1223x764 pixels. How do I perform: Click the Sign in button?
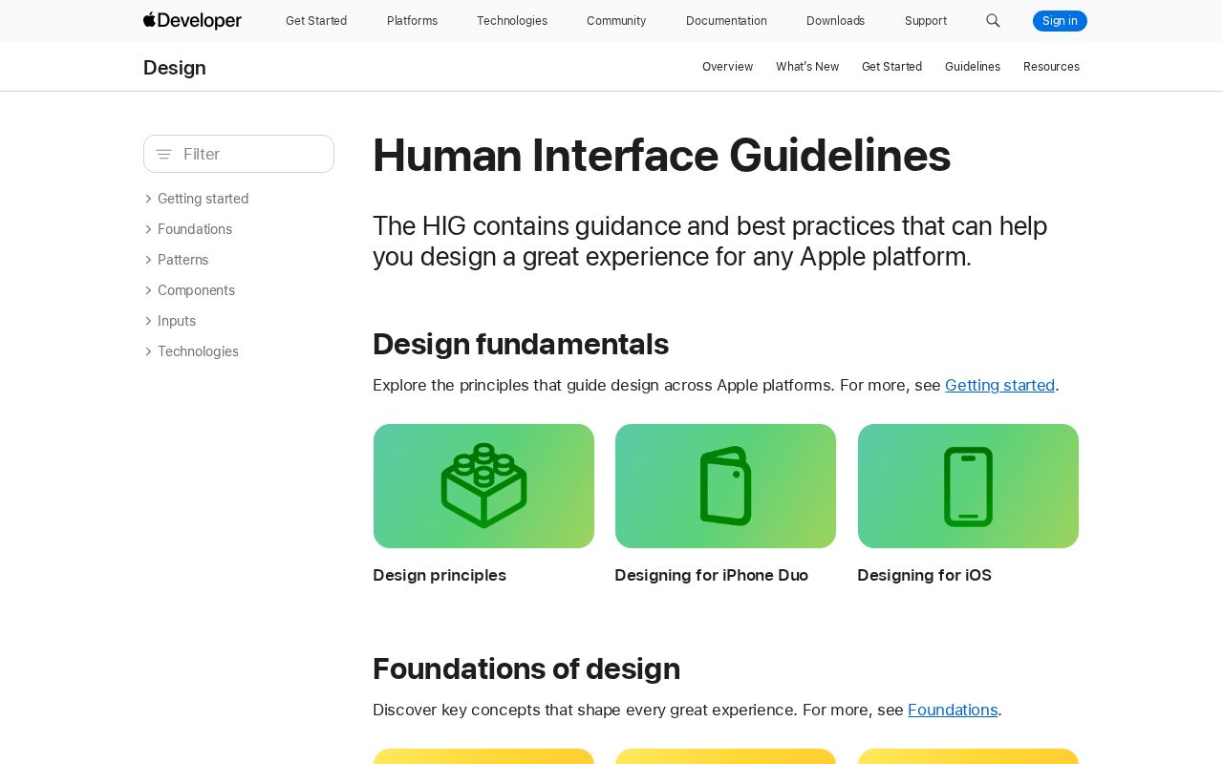click(1060, 21)
